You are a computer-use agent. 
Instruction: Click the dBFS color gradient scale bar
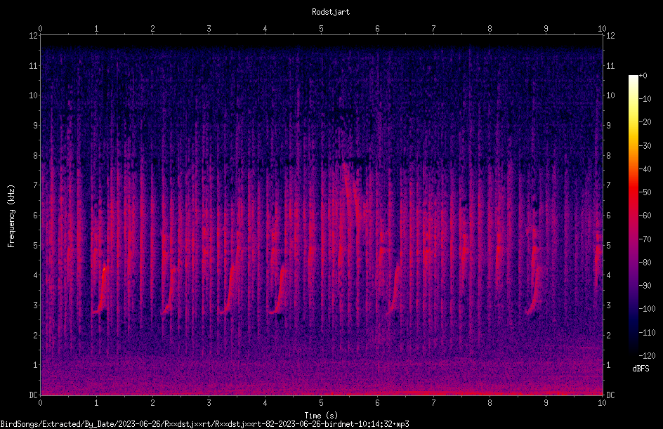633,215
